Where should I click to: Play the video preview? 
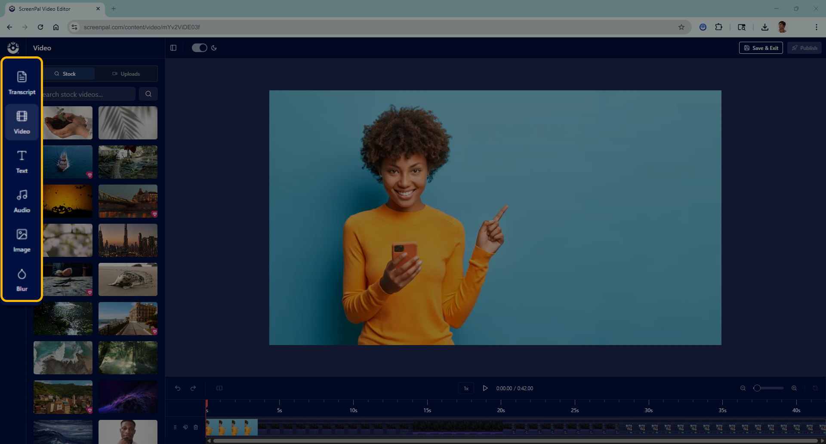point(485,388)
